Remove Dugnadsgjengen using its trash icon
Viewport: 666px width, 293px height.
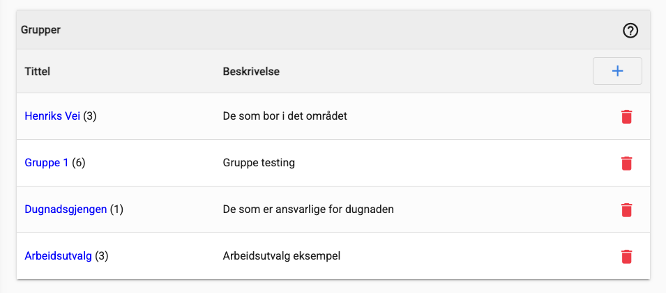click(x=626, y=210)
